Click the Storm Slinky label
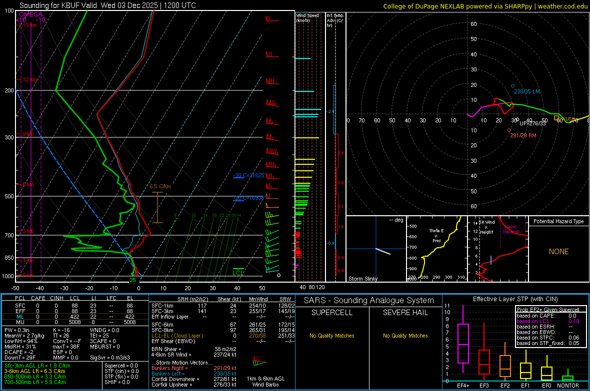Screen dimensions: 590x391 click(362, 279)
